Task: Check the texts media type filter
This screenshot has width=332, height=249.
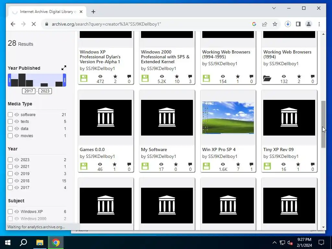Action: pyautogui.click(x=10, y=121)
